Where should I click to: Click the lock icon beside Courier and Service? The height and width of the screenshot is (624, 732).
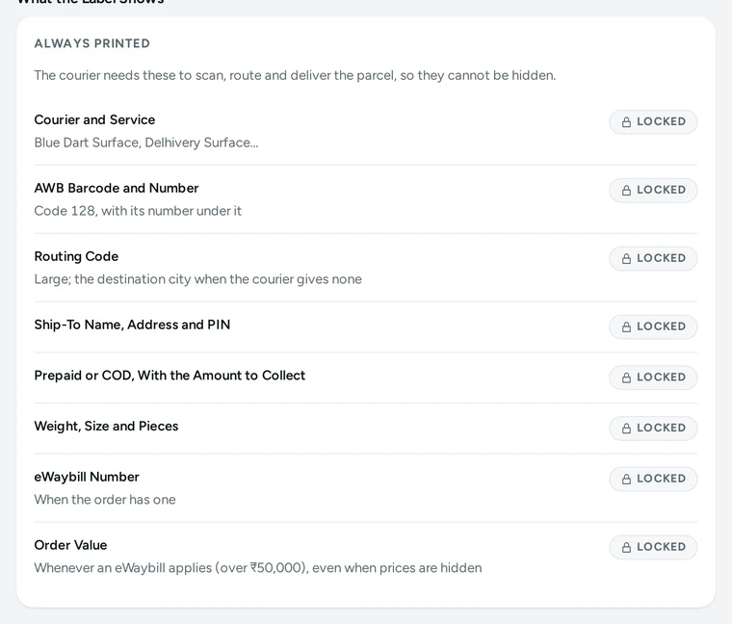pyautogui.click(x=626, y=121)
